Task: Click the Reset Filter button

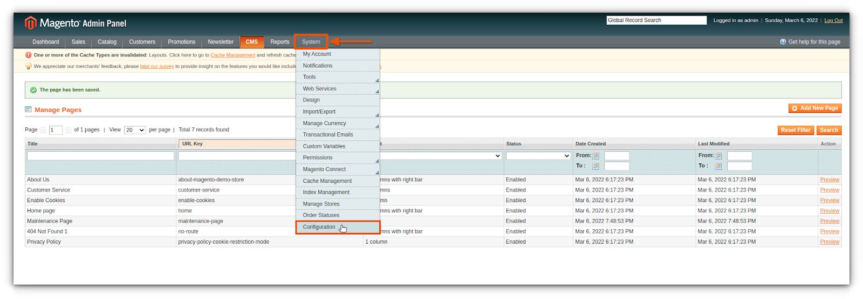Action: [x=795, y=130]
